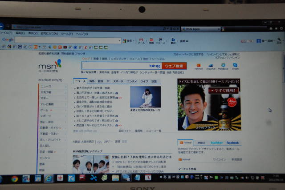Select the エンタメ news tab
The height and width of the screenshot is (190, 285).
click(x=132, y=81)
